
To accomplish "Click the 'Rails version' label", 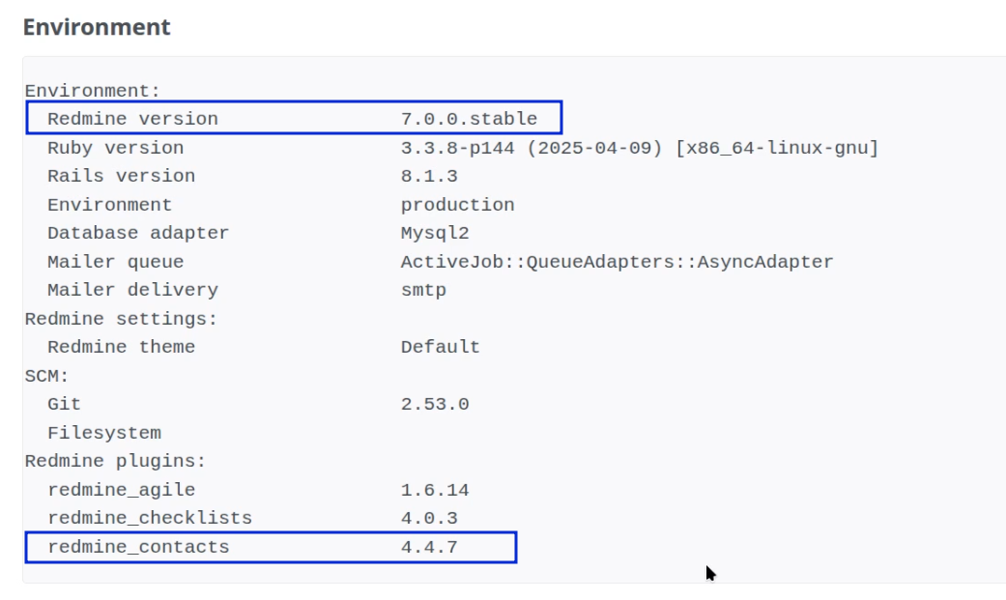I will (121, 177).
